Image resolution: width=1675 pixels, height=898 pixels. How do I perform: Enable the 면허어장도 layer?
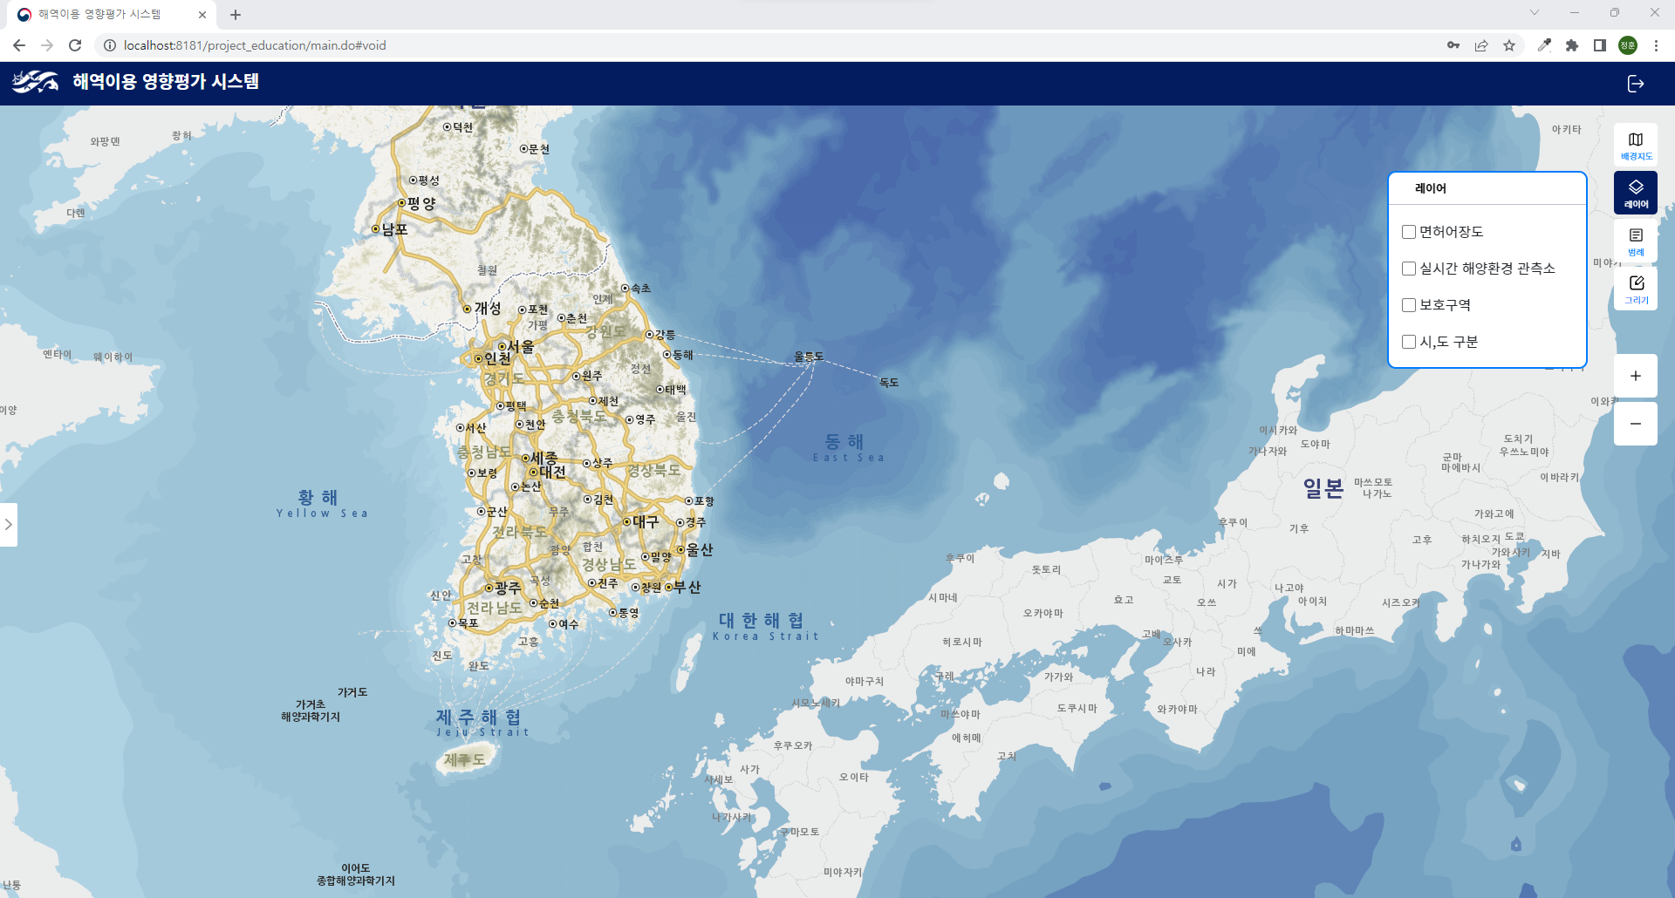[x=1409, y=231]
